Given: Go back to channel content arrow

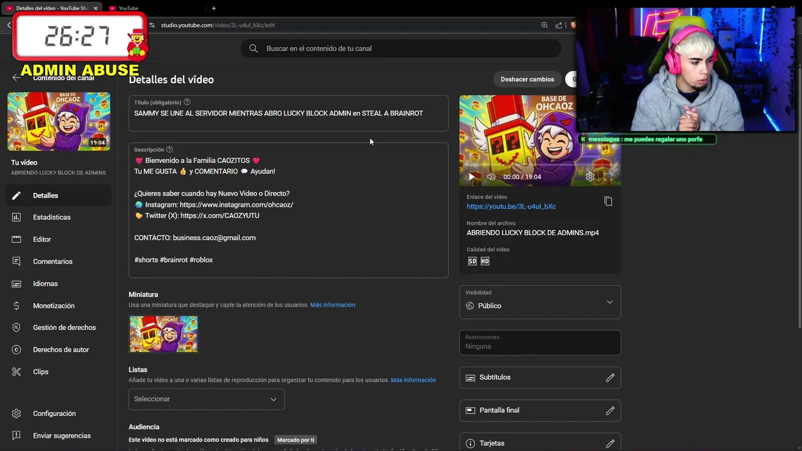Looking at the screenshot, I should coord(16,78).
